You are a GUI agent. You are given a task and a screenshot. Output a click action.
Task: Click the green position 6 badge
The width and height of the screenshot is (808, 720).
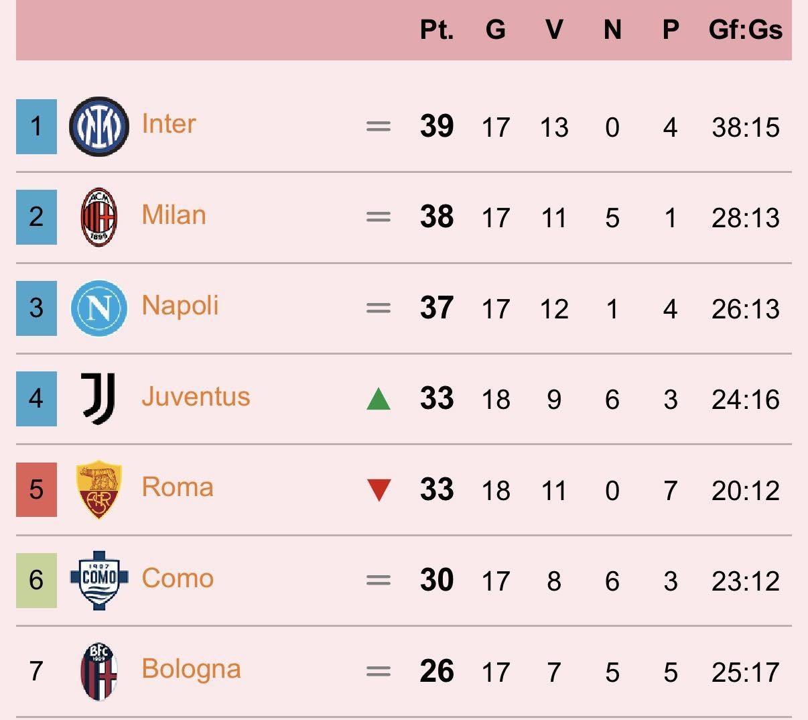click(x=36, y=580)
